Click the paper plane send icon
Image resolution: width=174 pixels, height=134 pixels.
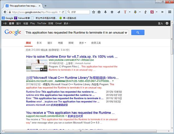point(119,12)
